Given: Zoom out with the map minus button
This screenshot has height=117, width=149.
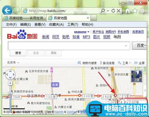Looking at the screenshot, I should [x=10, y=93].
